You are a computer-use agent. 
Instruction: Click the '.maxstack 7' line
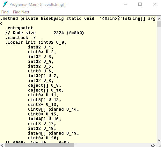[x=20, y=38]
